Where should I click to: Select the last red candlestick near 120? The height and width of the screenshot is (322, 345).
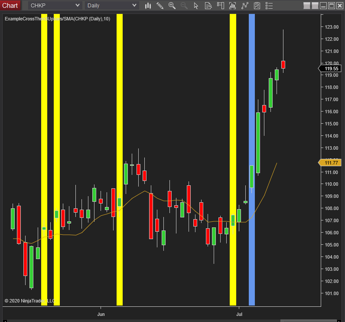click(283, 65)
